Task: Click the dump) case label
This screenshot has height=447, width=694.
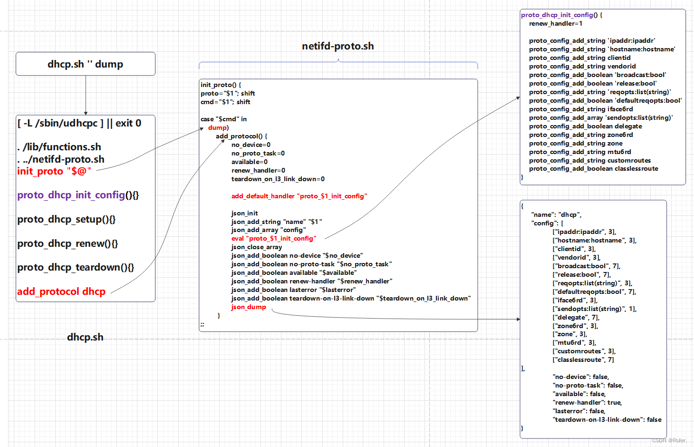Action: coord(217,127)
